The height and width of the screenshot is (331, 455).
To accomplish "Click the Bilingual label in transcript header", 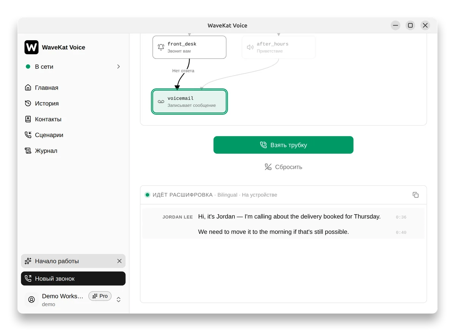I will coord(227,195).
